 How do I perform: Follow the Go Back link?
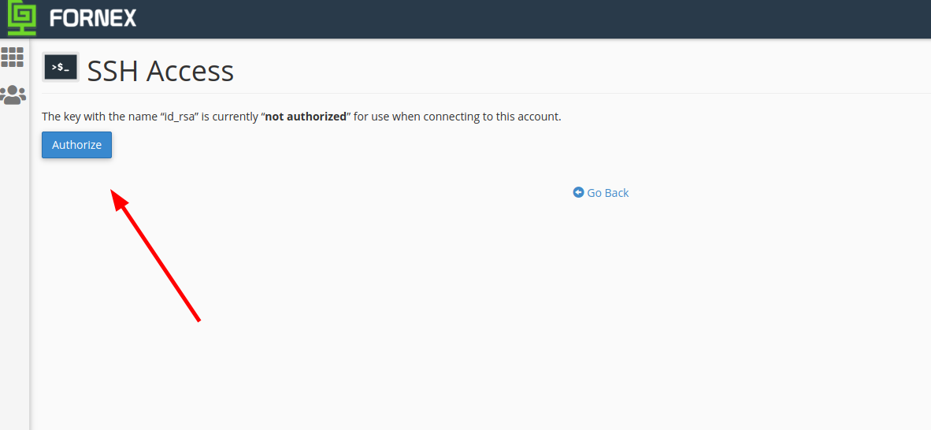[601, 192]
